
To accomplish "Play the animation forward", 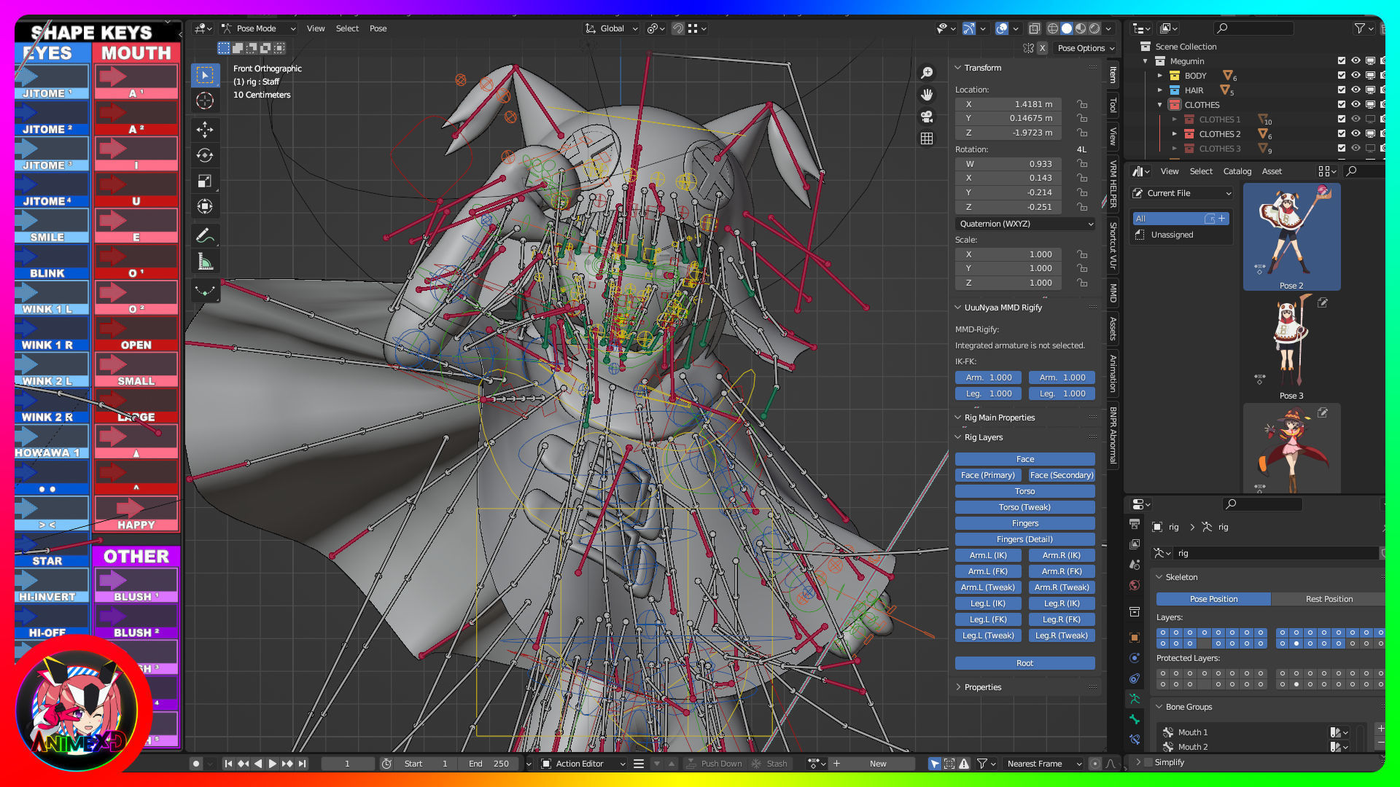I will click(x=272, y=764).
